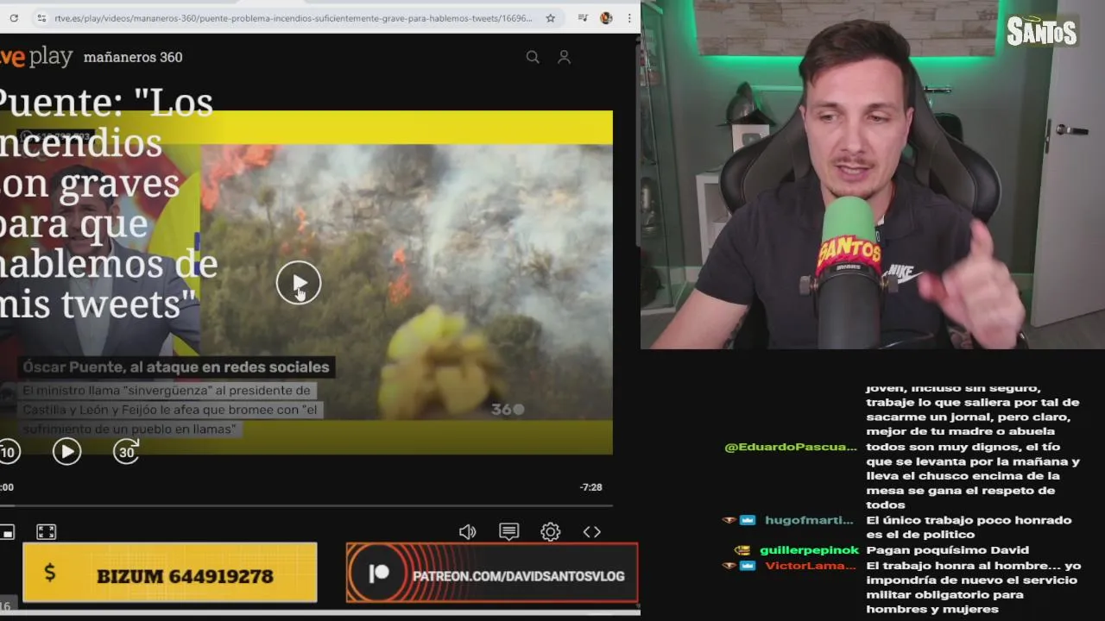The height and width of the screenshot is (621, 1105).
Task: Click the username VictorLama... in chat
Action: click(810, 565)
